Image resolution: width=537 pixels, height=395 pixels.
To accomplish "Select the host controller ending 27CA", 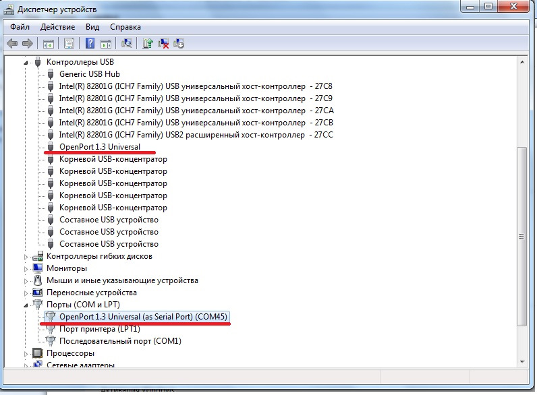I will point(196,111).
